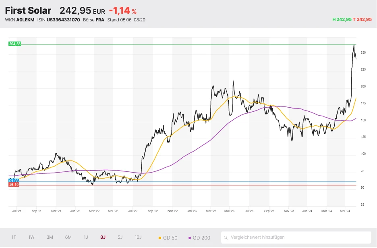Switch chart to 5J period

(x=120, y=238)
